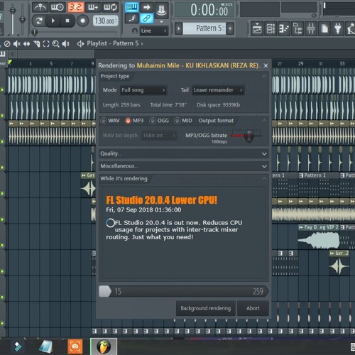Click the render progress bar
The height and width of the screenshot is (355, 355).
pos(184,291)
